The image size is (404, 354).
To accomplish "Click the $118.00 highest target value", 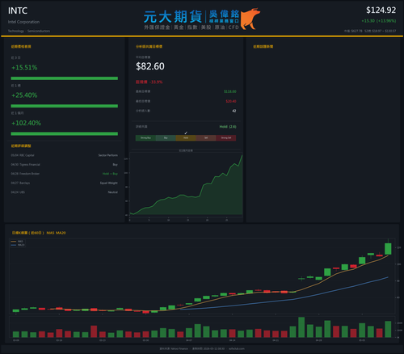I will (230, 91).
